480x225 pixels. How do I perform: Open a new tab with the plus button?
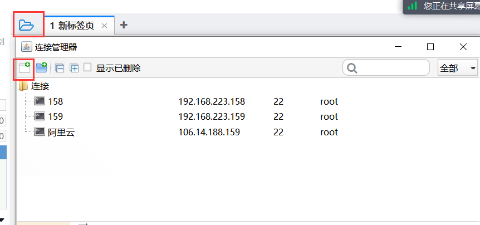124,25
